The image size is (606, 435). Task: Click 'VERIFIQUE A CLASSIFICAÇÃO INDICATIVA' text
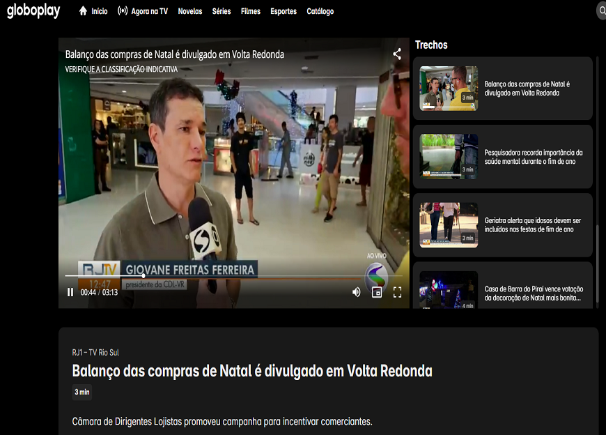(121, 69)
